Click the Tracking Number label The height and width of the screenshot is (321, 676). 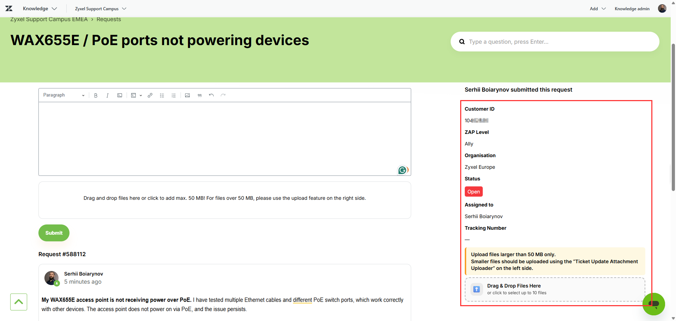click(x=485, y=228)
